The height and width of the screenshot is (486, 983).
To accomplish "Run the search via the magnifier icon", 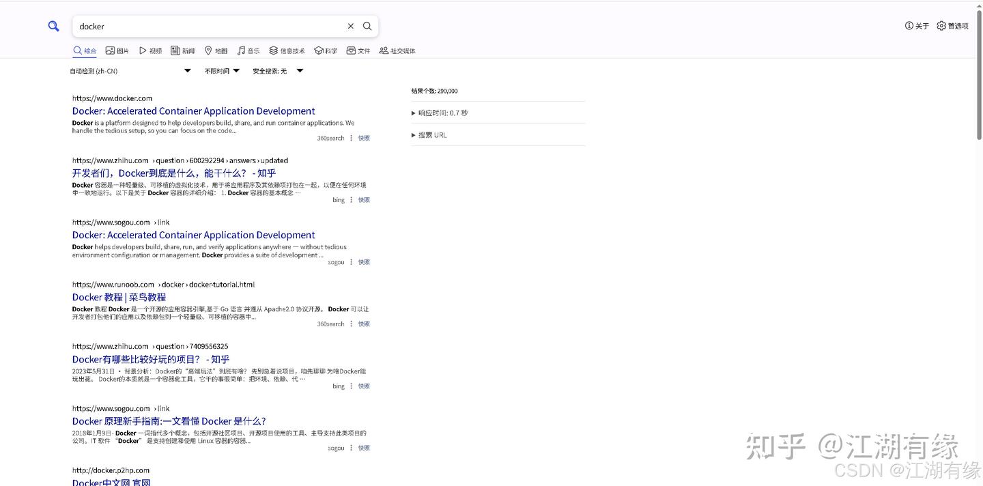I will pos(367,26).
